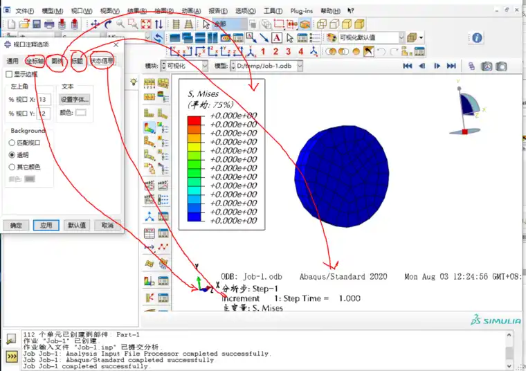
Task: Jump to last frame
Action: point(451,66)
